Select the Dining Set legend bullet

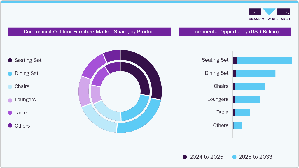coord(10,73)
